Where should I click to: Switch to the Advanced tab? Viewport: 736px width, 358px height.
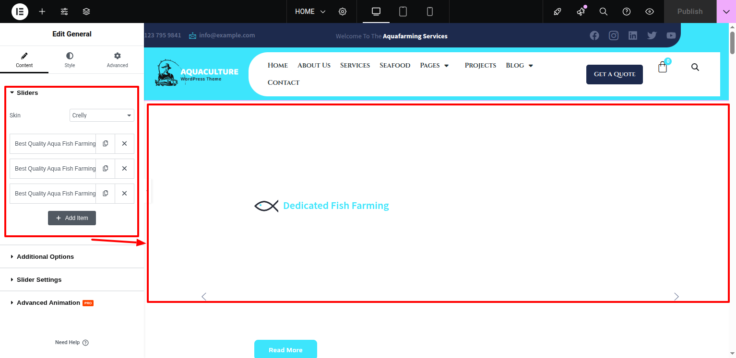pos(118,60)
